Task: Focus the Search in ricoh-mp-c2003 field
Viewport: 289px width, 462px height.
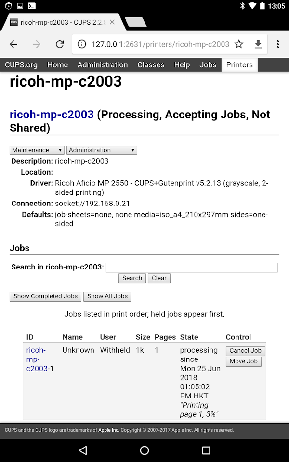Action: pos(192,268)
